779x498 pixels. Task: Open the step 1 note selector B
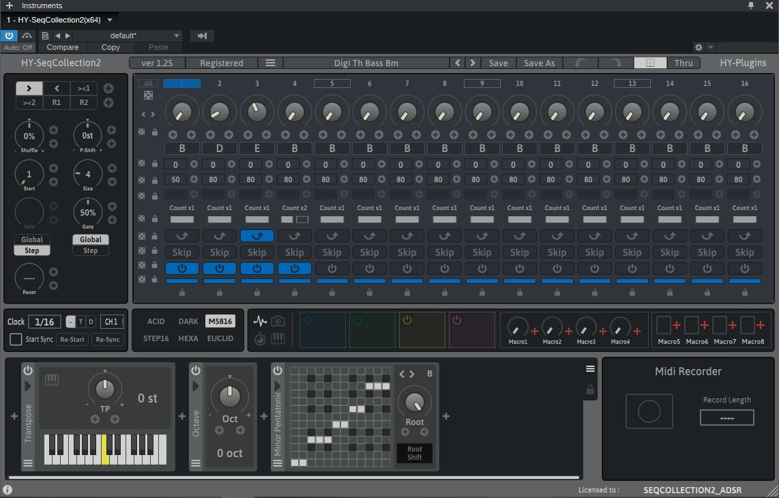click(x=182, y=148)
